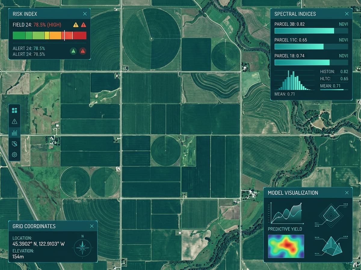This screenshot has width=361, height=270.
Task: Open the dashboard grid icon in sidebar
Action: point(14,110)
